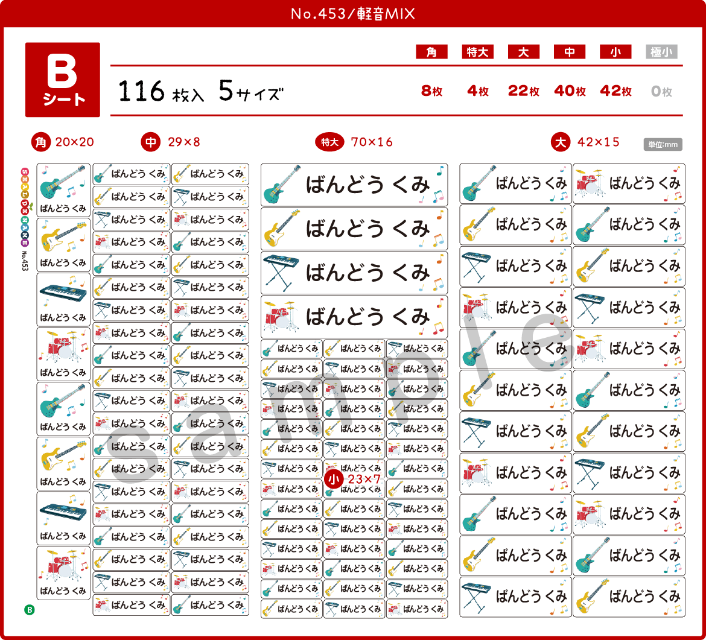The width and height of the screenshot is (706, 640).
Task: Click the 5サイズ text
Action: pos(251,91)
